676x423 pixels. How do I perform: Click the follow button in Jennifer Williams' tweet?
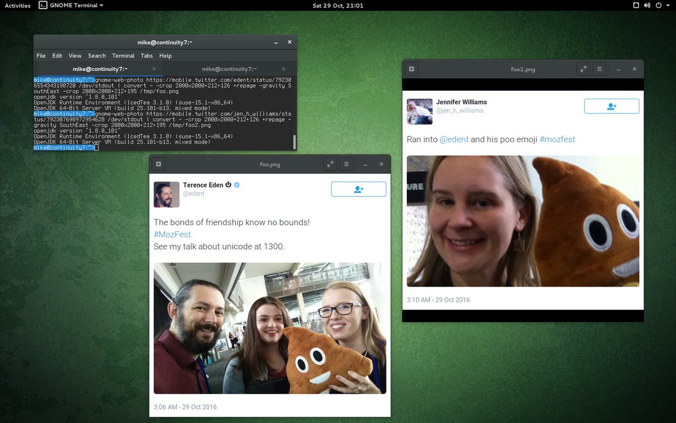[x=611, y=106]
